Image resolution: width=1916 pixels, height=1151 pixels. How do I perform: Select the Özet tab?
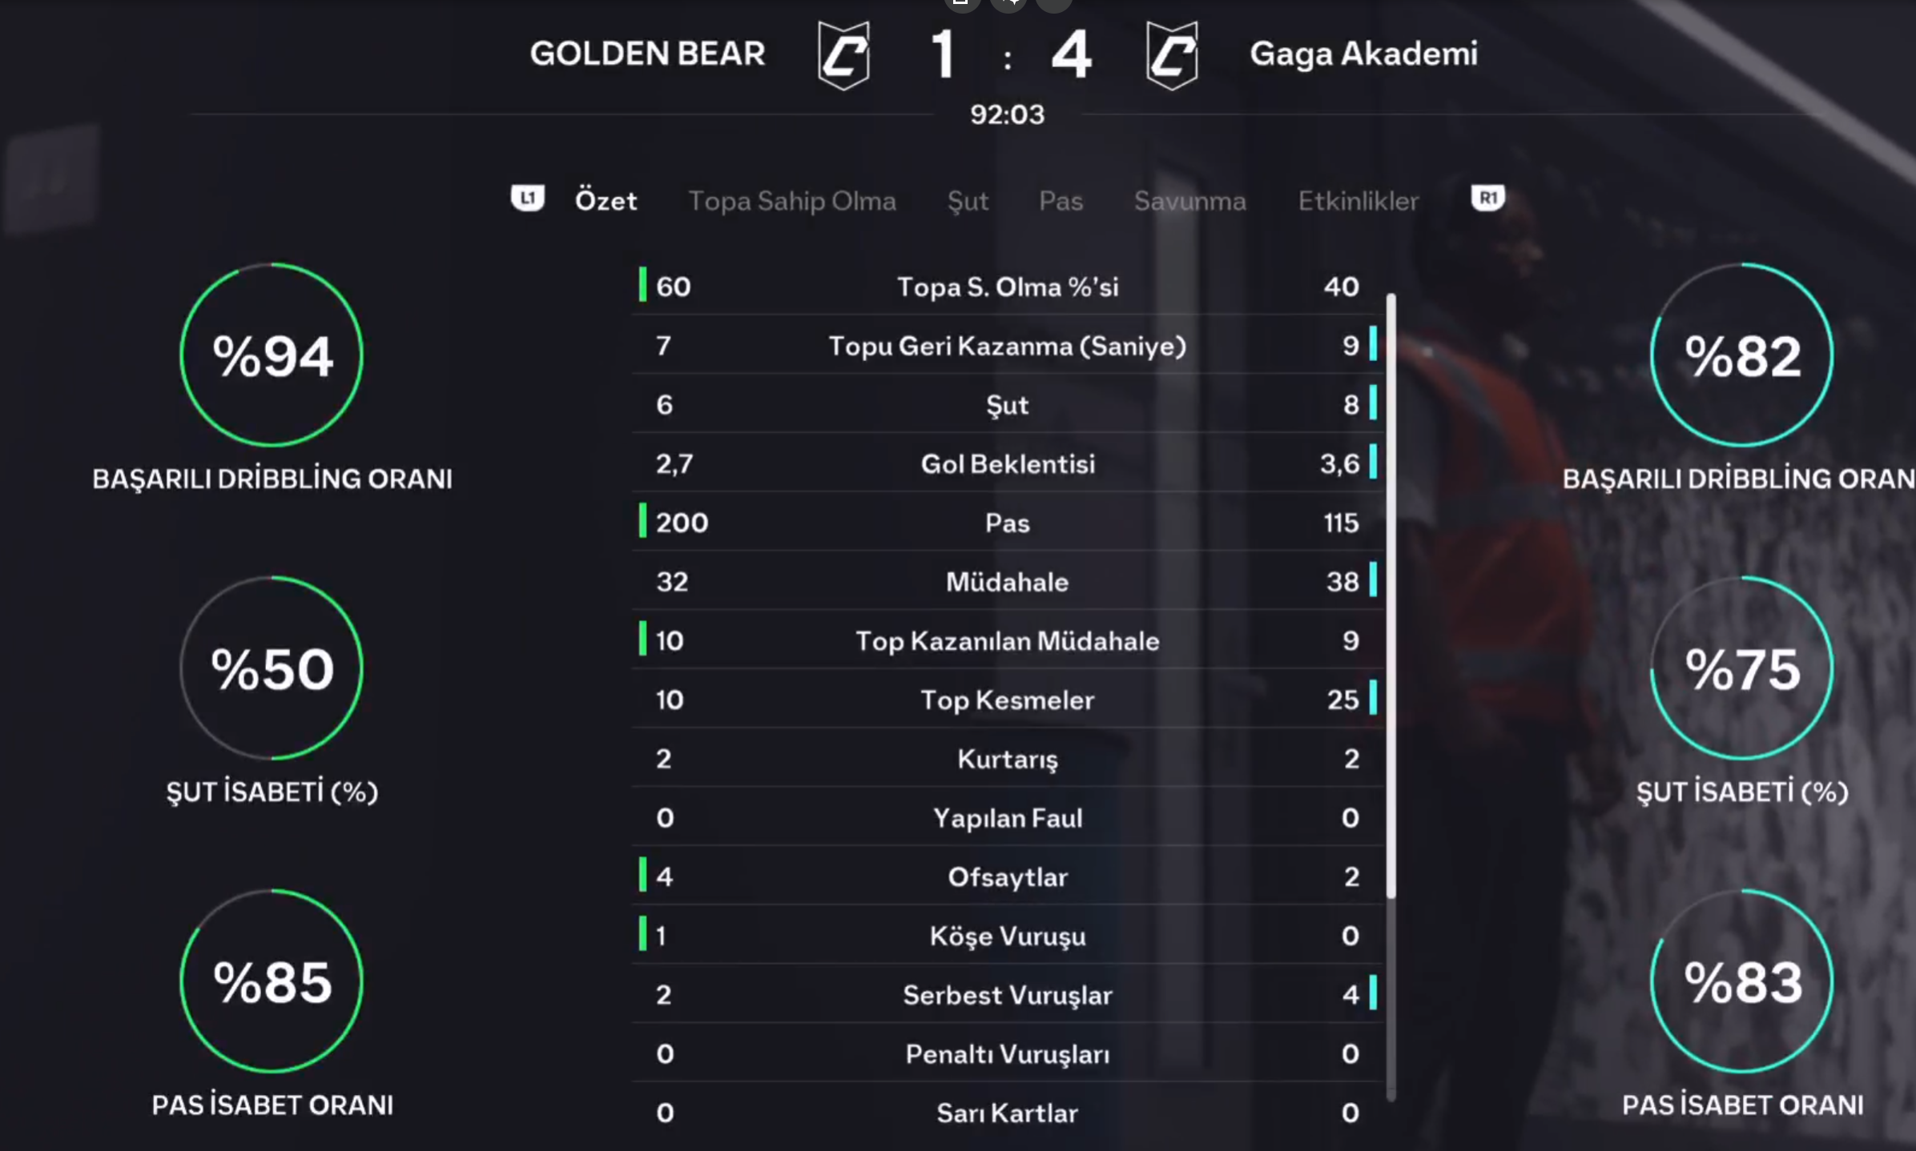coord(606,200)
